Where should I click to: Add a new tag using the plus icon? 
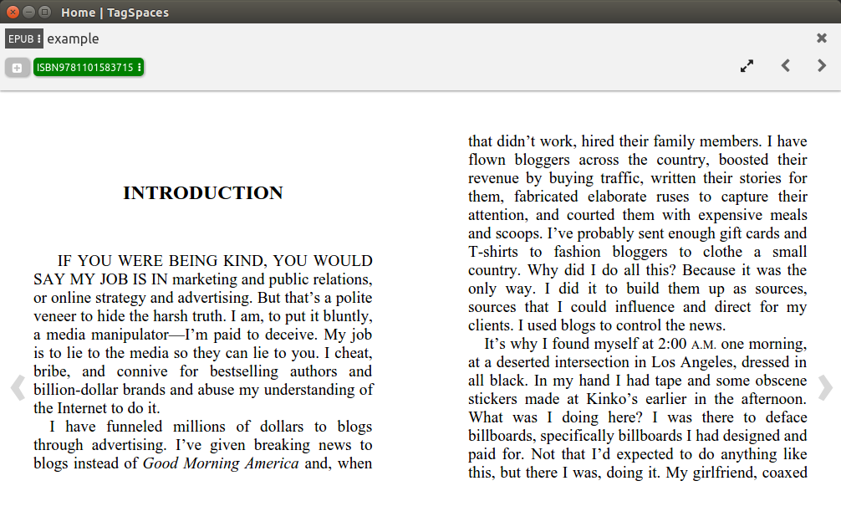[17, 67]
